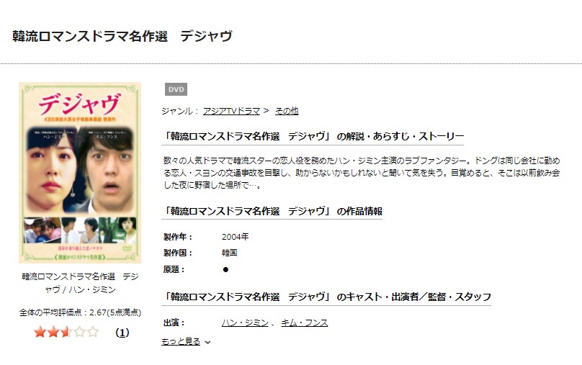Open the review count (1) link
Viewport: 582px width, 365px height.
click(122, 333)
